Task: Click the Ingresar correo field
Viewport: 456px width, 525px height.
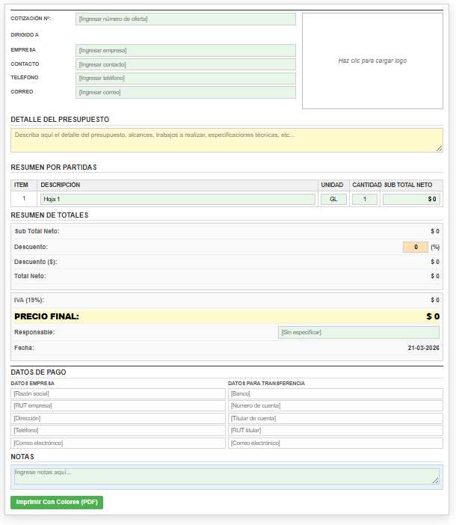Action: pos(185,93)
